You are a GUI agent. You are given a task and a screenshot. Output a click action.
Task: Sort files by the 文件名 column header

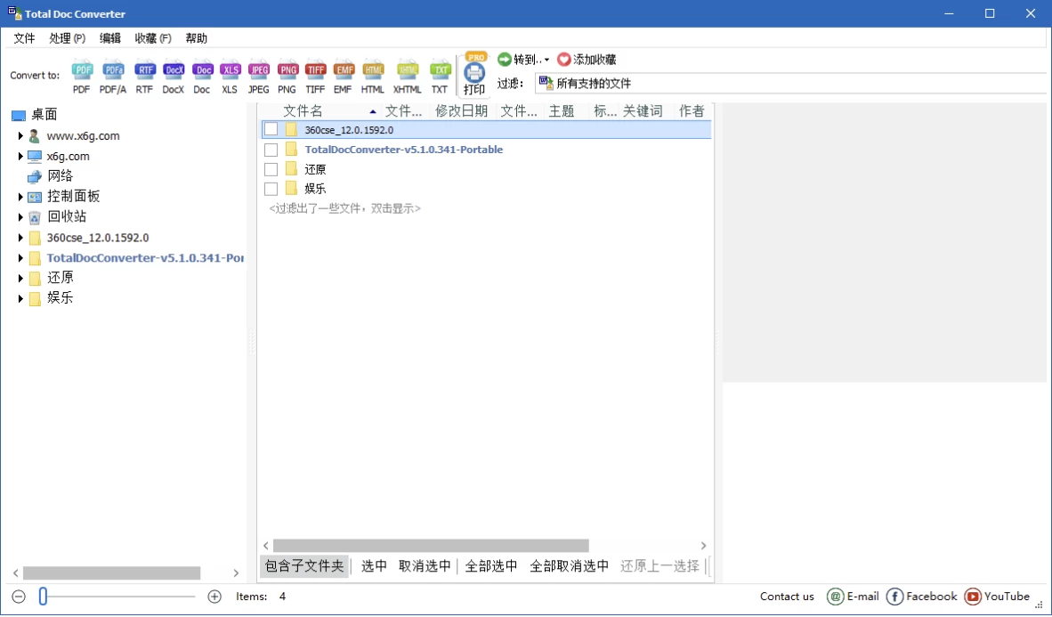pos(303,110)
